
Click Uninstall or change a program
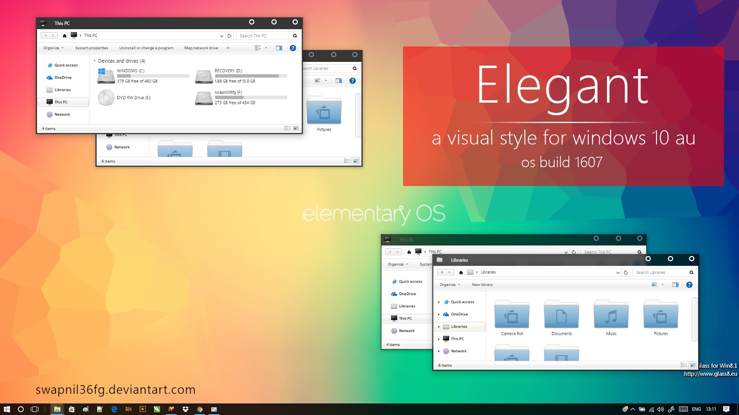click(146, 48)
